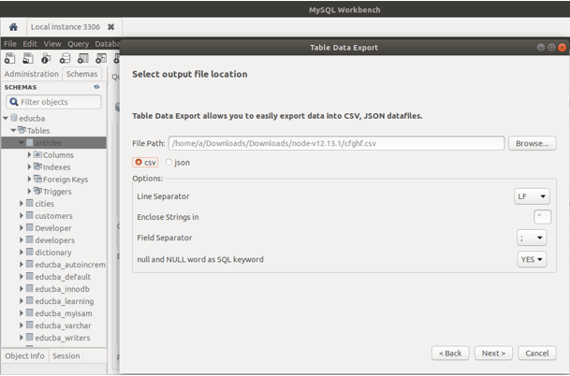This screenshot has width=570, height=376.
Task: Open the Line Separator dropdown
Action: pyautogui.click(x=532, y=196)
